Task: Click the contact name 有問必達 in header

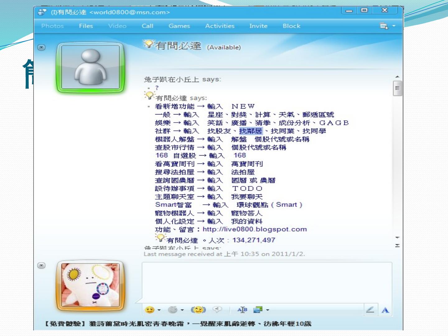Action: [178, 46]
